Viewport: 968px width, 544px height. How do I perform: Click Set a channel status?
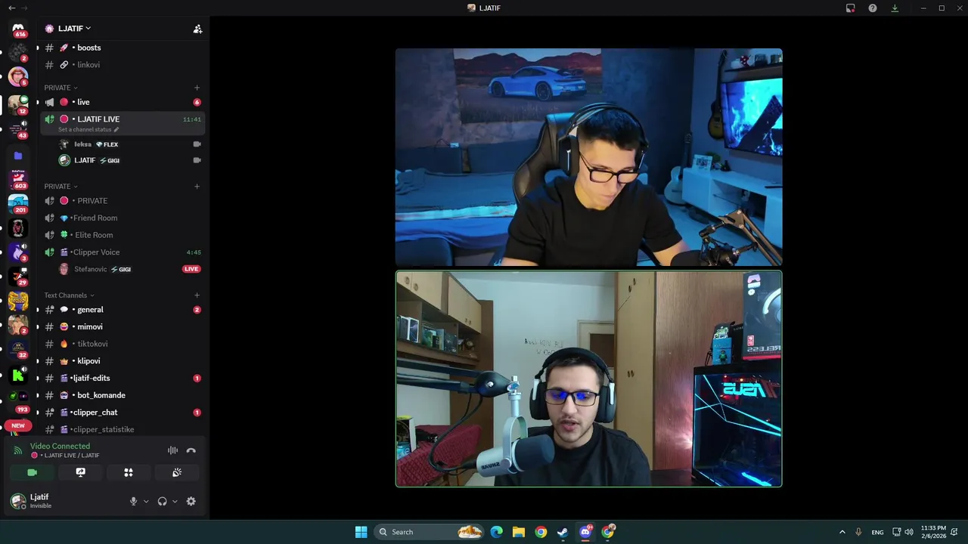tap(85, 129)
